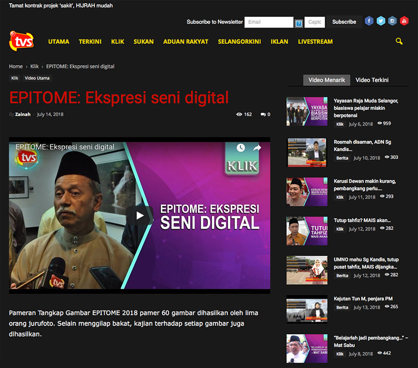
Task: Focus the Email newsletter field
Action: [269, 22]
